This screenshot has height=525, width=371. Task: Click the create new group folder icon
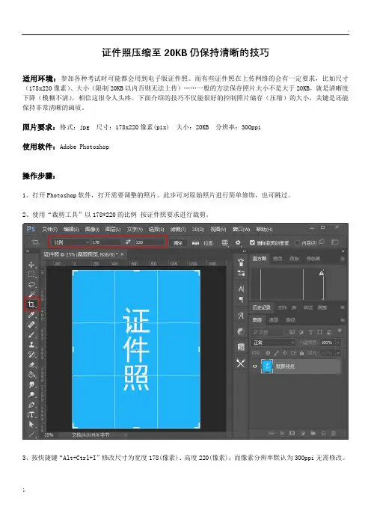(313, 433)
